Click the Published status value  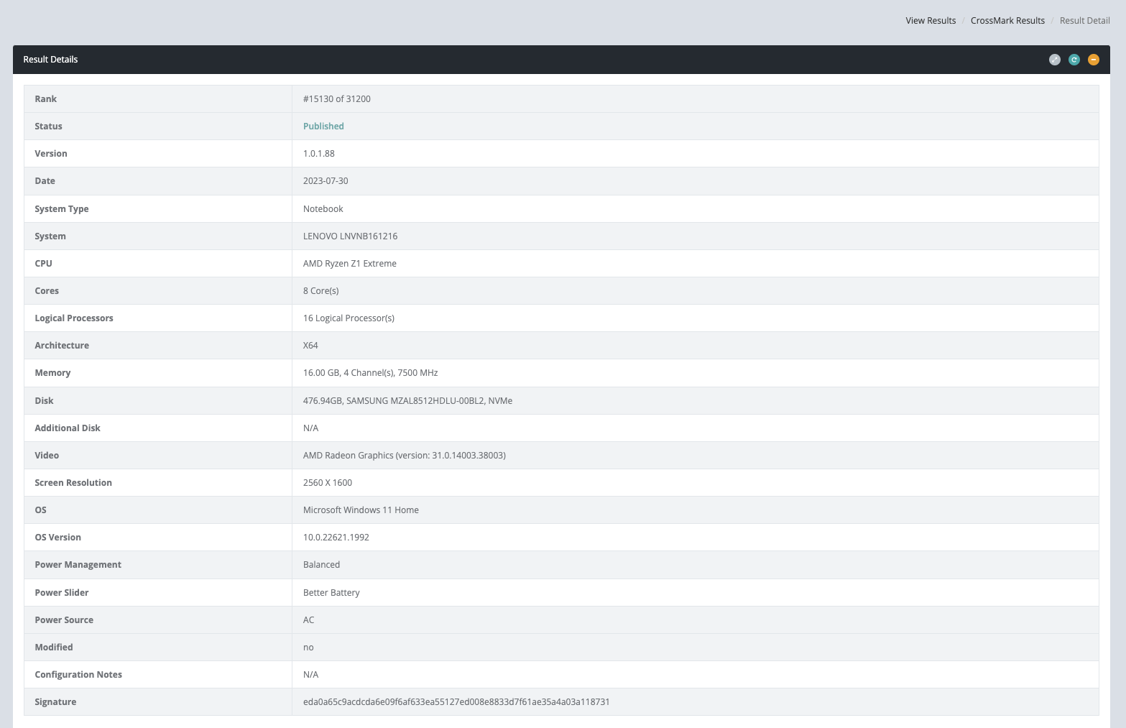pos(323,126)
